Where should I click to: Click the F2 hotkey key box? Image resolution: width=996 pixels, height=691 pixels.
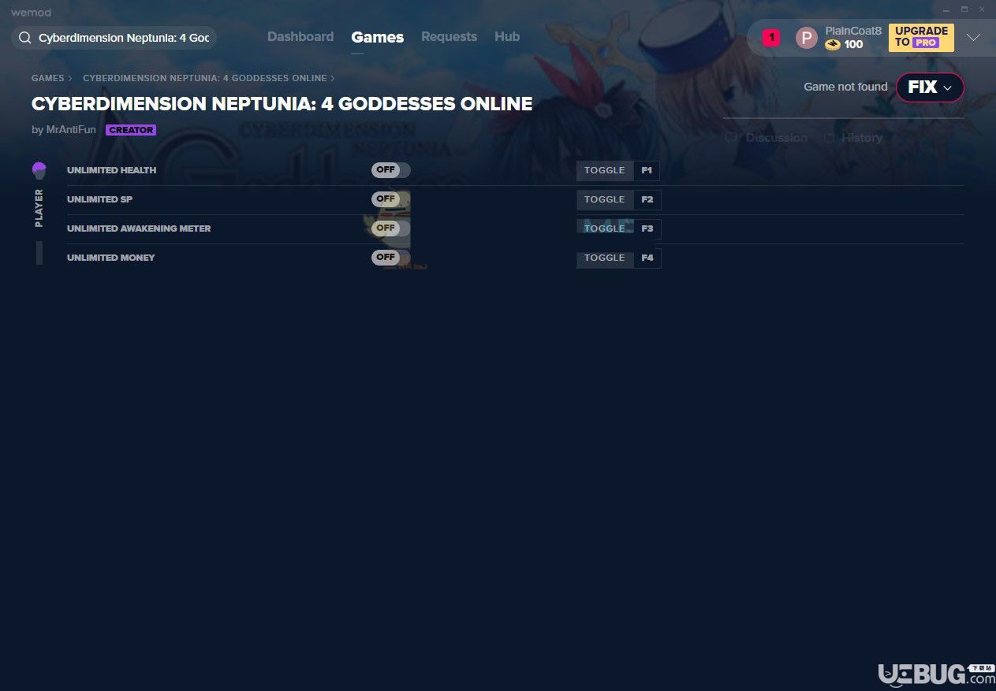pos(647,199)
